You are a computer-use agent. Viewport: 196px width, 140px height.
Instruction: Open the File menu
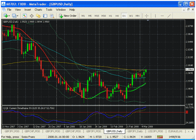click(x=9, y=10)
